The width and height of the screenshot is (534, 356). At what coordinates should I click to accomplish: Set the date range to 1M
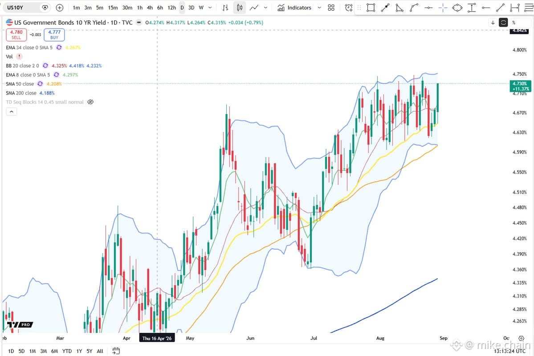tap(33, 351)
